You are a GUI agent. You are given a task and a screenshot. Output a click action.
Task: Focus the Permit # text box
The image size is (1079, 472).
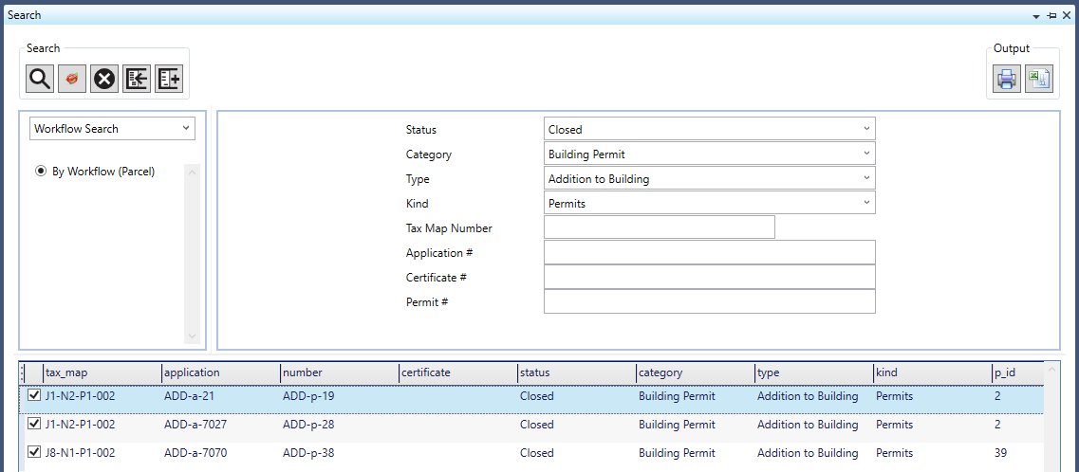point(709,301)
